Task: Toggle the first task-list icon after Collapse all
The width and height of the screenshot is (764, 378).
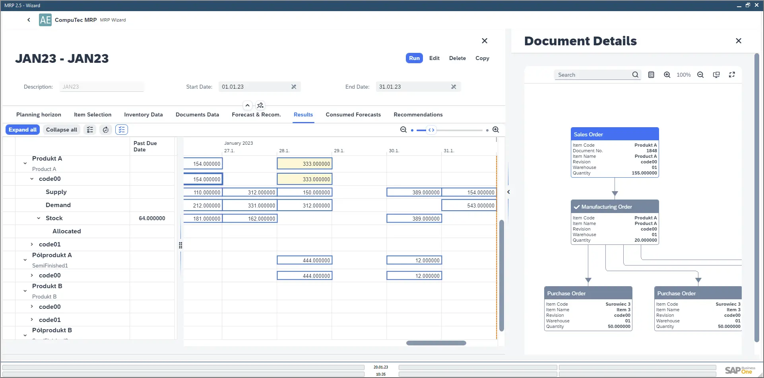Action: pyautogui.click(x=90, y=130)
